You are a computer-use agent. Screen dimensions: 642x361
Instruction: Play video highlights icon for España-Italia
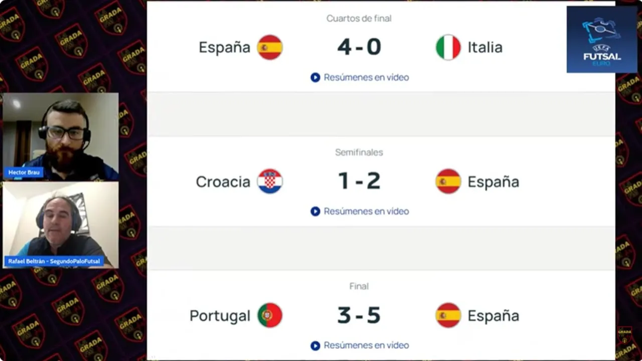[x=315, y=77]
